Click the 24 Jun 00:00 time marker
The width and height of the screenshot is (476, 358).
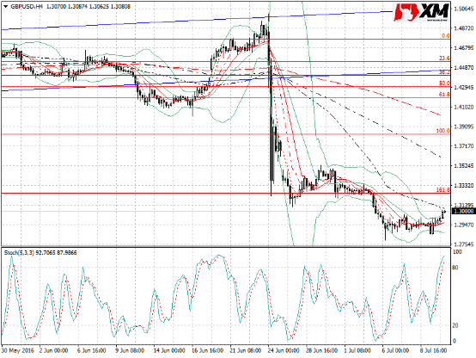[283, 350]
